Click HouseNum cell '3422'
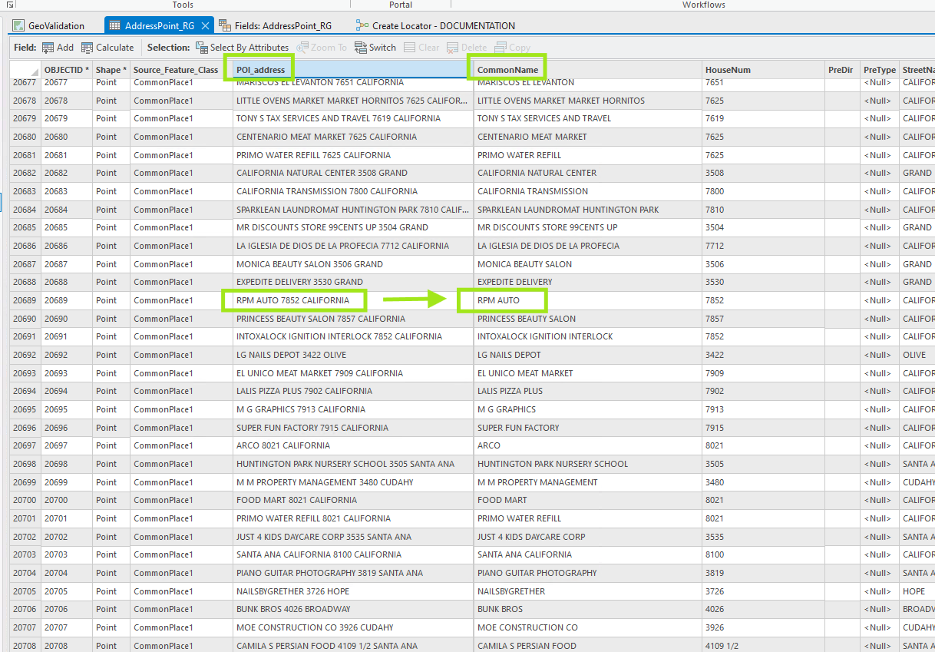Image resolution: width=935 pixels, height=652 pixels. click(763, 355)
